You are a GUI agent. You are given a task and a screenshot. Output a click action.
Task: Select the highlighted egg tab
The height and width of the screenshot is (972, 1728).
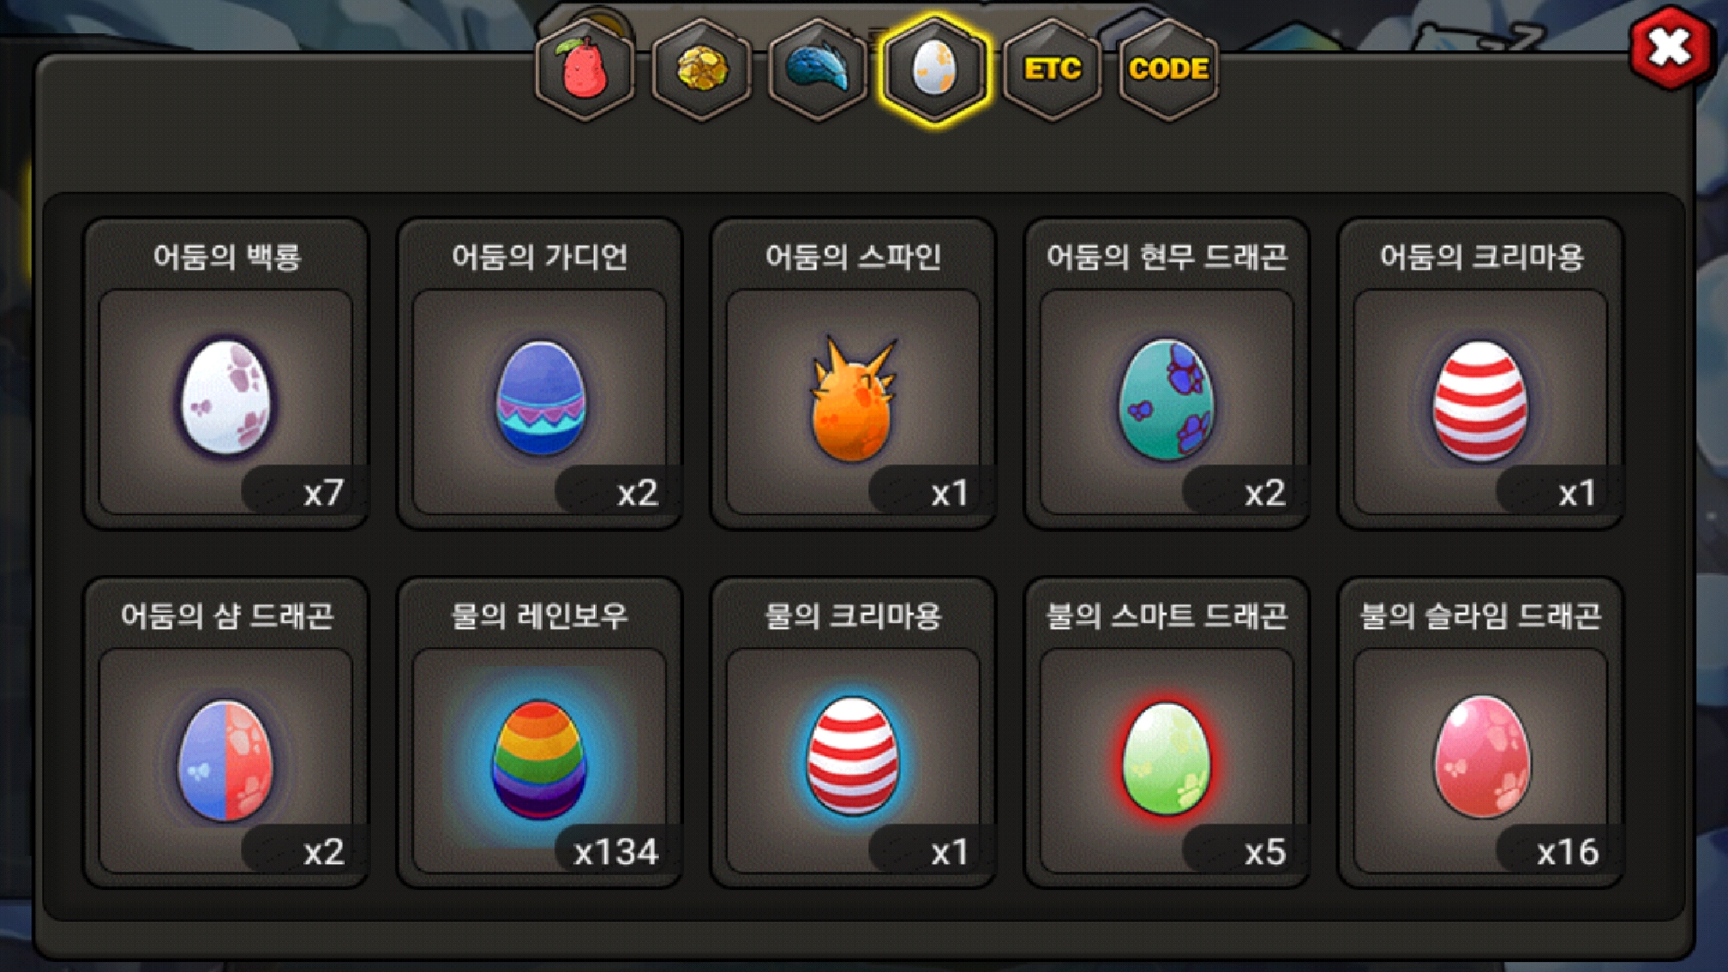click(x=935, y=69)
